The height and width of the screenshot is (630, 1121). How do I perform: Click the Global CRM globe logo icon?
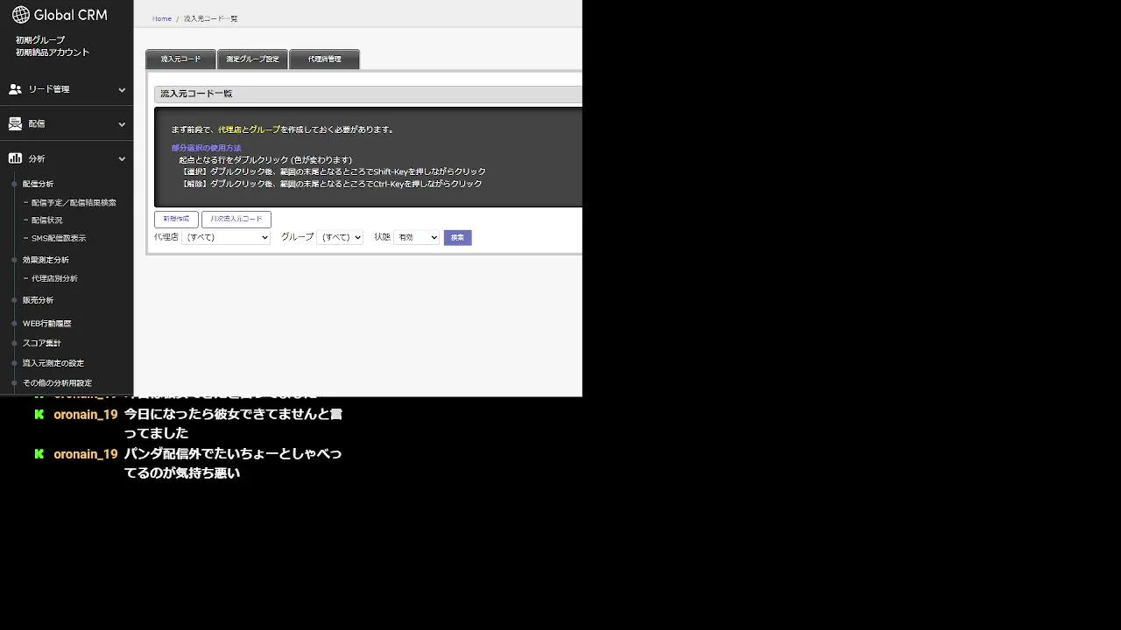(x=20, y=15)
